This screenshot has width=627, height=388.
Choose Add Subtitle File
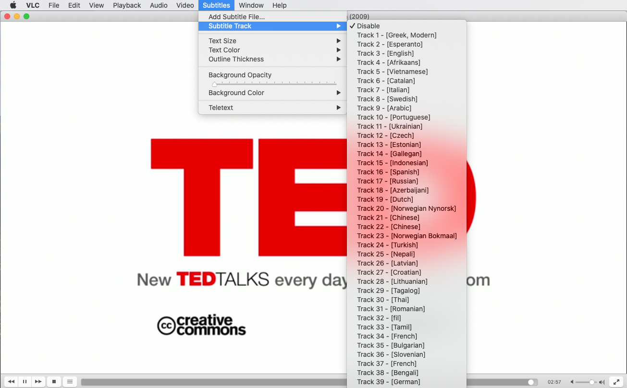click(272, 17)
